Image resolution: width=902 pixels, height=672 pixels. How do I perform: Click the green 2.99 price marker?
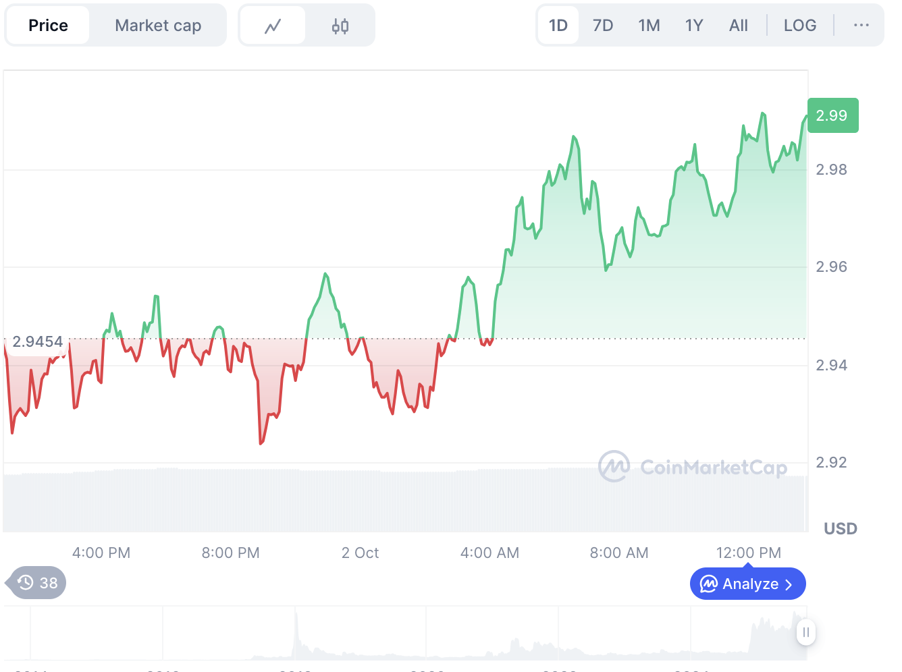coord(832,115)
